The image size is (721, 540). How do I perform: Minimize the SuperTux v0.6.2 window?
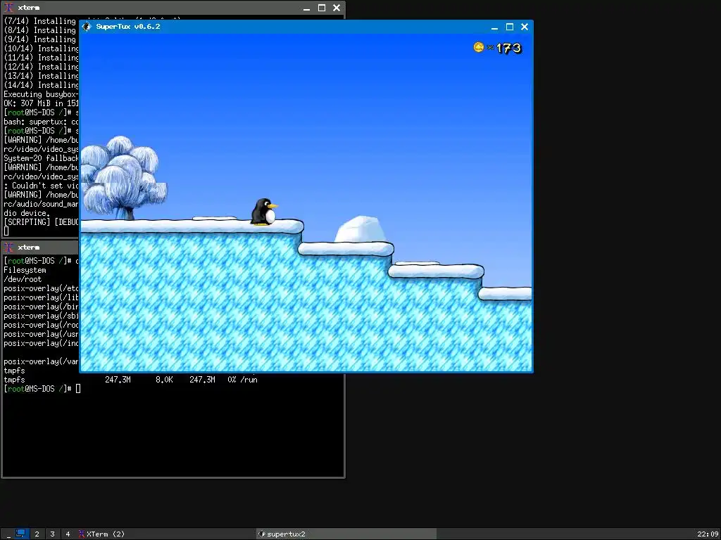point(494,27)
